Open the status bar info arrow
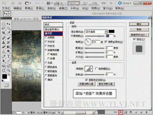This screenshot has height=115, width=153. point(59,113)
